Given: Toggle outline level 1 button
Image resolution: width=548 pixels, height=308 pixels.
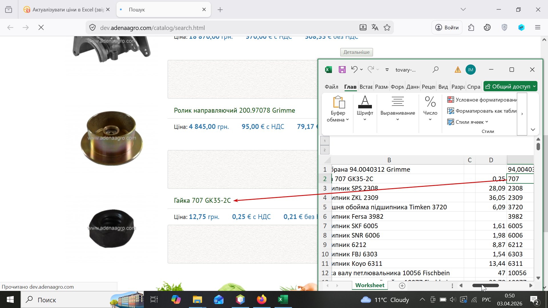Looking at the screenshot, I should tap(325, 141).
